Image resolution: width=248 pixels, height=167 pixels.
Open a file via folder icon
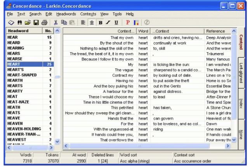28,22
